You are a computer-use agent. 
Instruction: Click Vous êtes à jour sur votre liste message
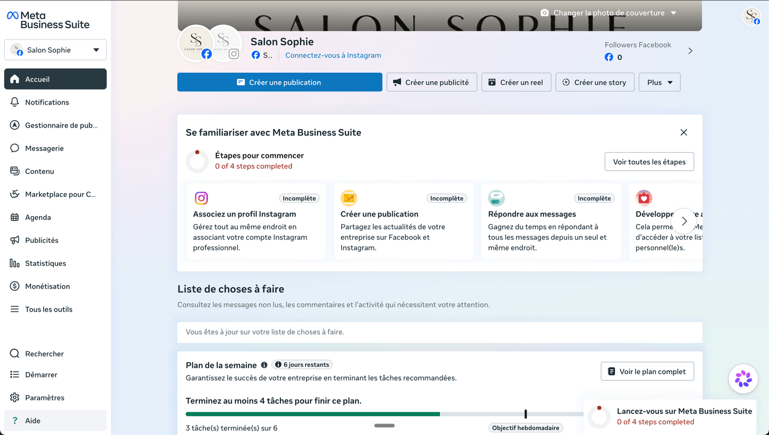click(x=265, y=331)
